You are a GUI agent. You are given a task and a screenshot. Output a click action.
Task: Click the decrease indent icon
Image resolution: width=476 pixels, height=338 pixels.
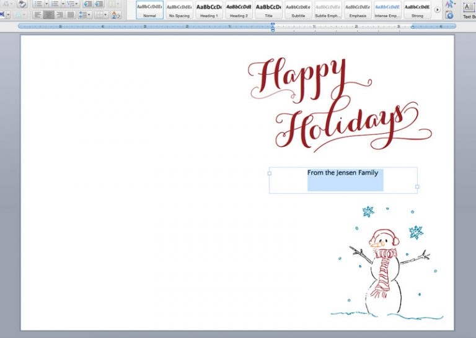pyautogui.click(x=87, y=4)
